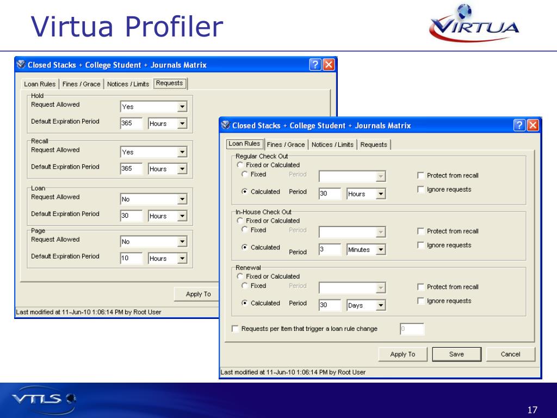This screenshot has width=557, height=418.
Task: Switch to Fines / Grace tab in back window
Action: pyautogui.click(x=82, y=84)
